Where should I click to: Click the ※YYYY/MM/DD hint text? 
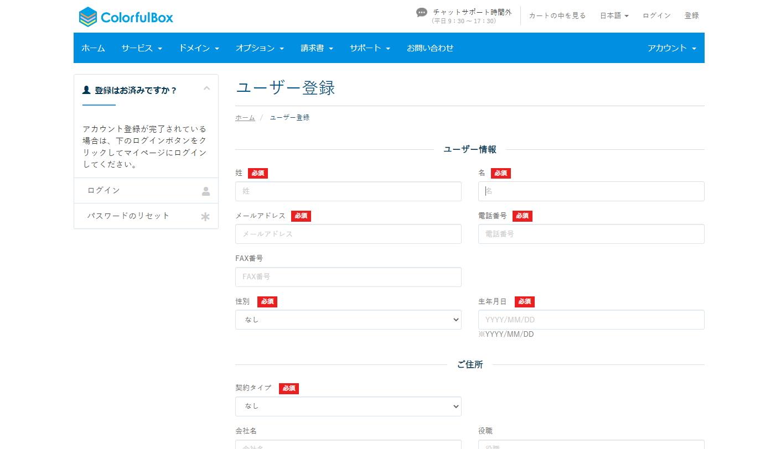pos(506,335)
